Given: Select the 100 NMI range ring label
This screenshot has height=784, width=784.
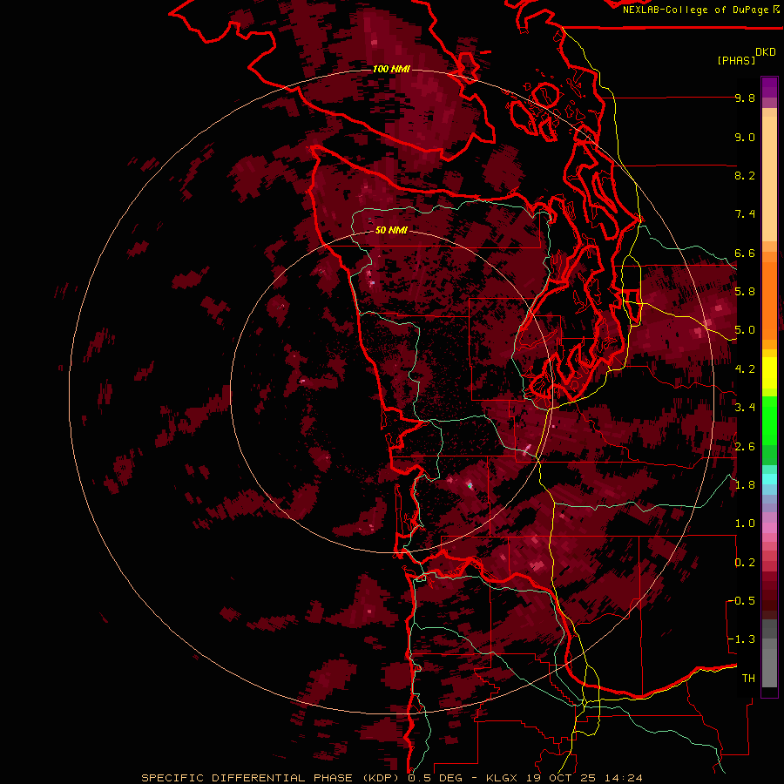Looking at the screenshot, I should [x=391, y=69].
